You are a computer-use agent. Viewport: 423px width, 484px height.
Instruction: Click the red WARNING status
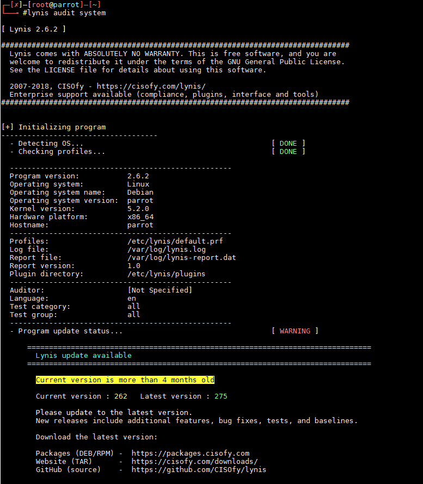295,331
